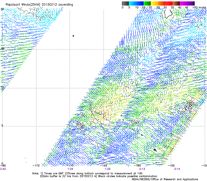207x181 pixels.
Task: Click the purple time label 1:04
Action: pyautogui.click(x=70, y=169)
